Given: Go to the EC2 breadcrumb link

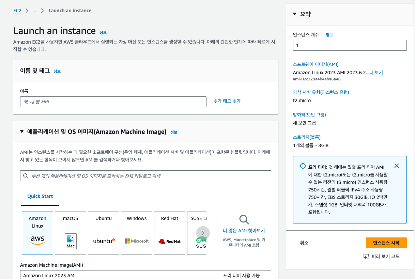Looking at the screenshot, I should 17,11.
